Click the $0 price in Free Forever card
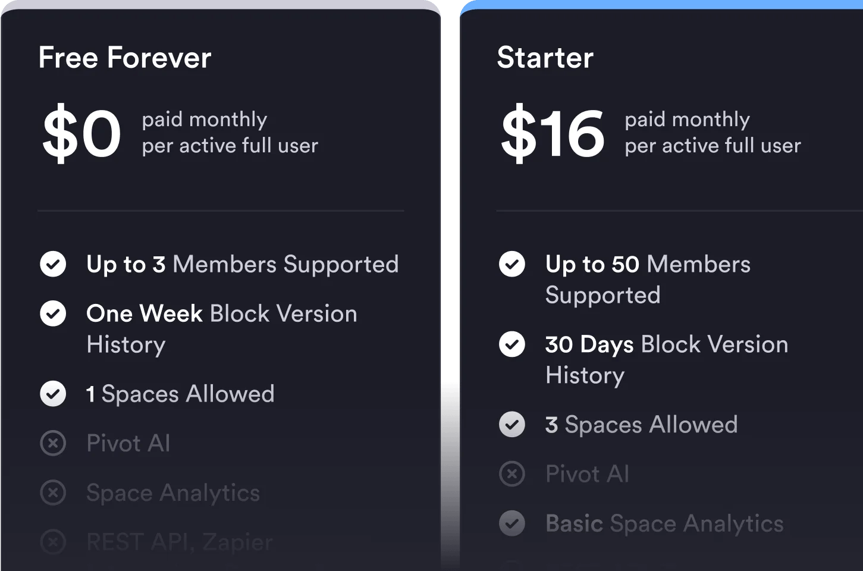Viewport: 863px width, 571px height. click(x=81, y=133)
